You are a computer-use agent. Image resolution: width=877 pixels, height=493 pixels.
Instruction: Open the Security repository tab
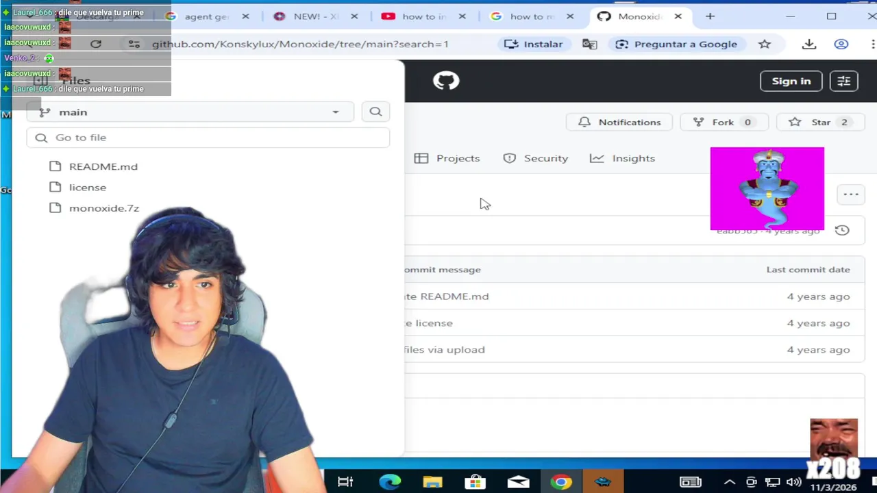(x=536, y=158)
